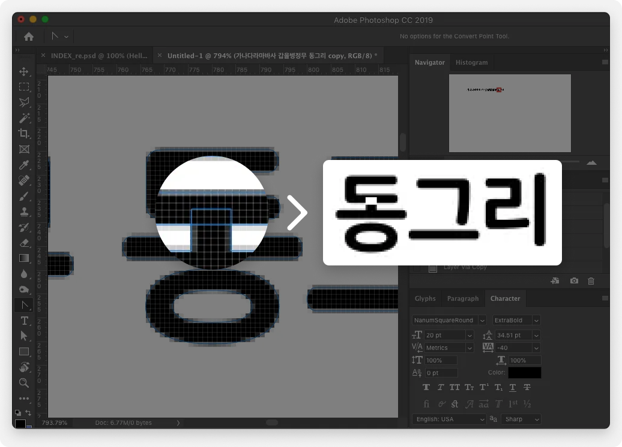Close the INDEX_re.psd document tab
The height and width of the screenshot is (447, 622).
43,56
